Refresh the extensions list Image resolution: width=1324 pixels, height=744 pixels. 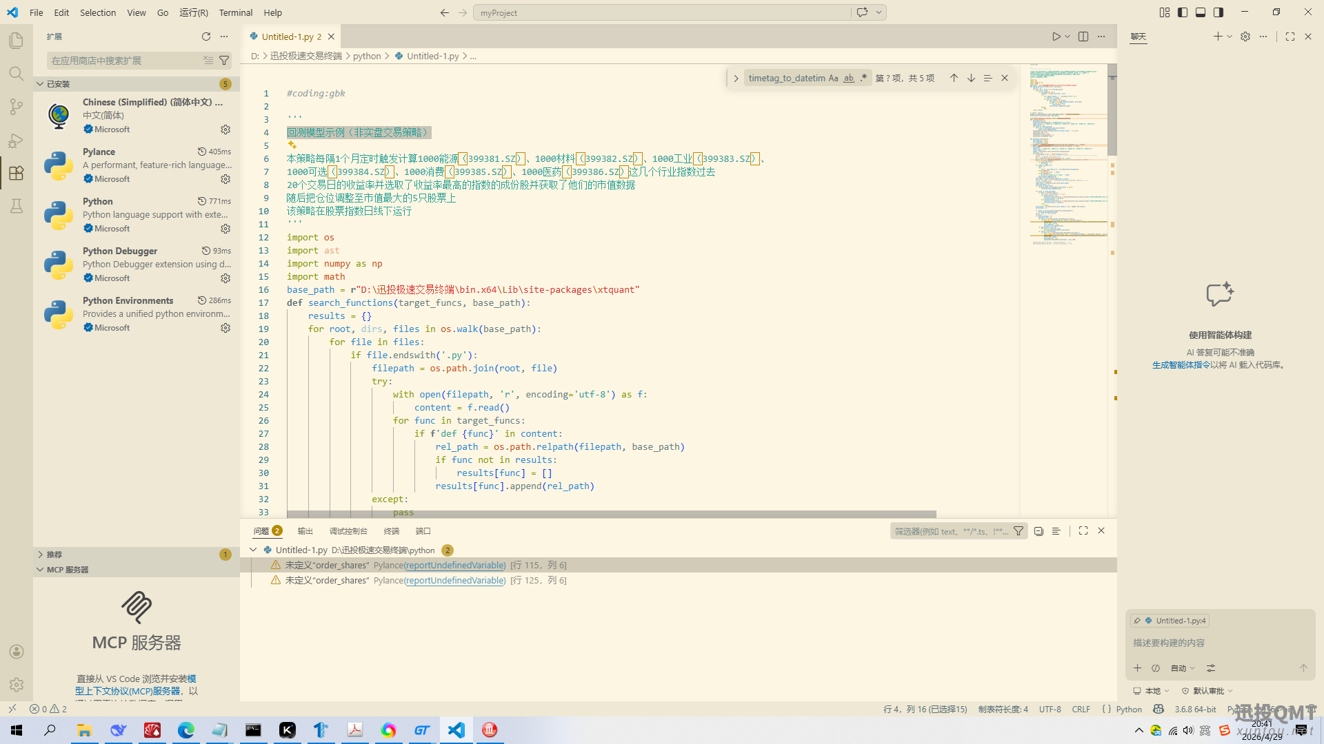[x=205, y=37]
